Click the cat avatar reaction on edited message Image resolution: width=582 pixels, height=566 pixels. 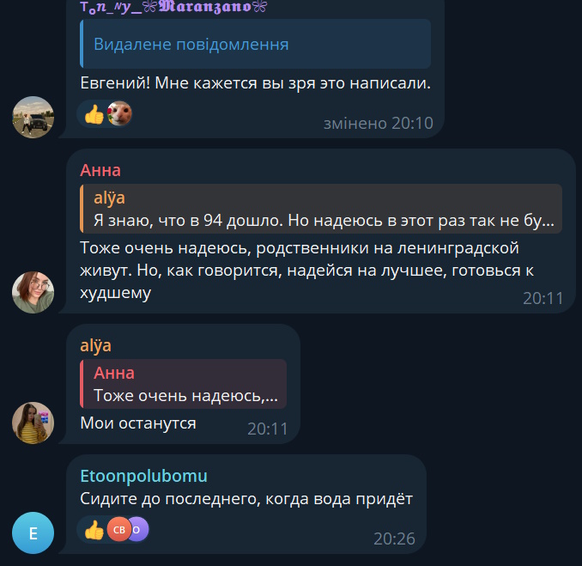click(x=119, y=113)
